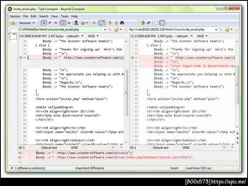Click the right FTP file path field
Viewport: 248px width, 186px height.
(x=171, y=29)
